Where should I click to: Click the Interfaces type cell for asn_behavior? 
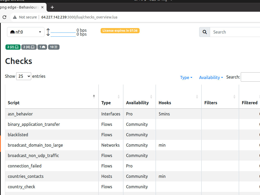[x=111, y=114]
